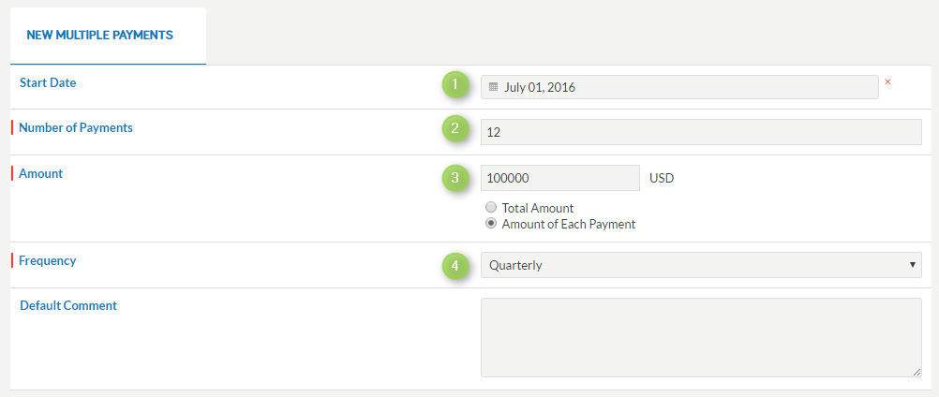
Task: Select Amount of Each Payment radio button
Action: (x=491, y=224)
